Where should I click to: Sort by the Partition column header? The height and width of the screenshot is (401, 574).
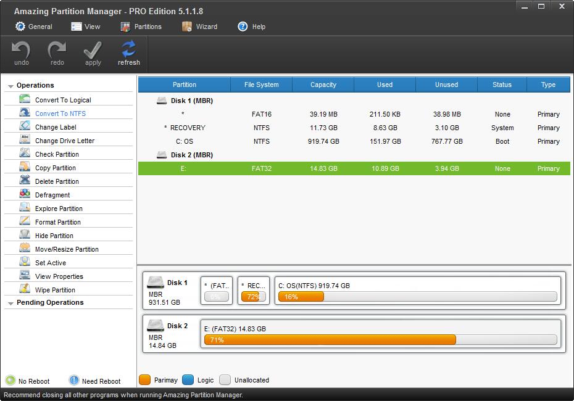(185, 85)
